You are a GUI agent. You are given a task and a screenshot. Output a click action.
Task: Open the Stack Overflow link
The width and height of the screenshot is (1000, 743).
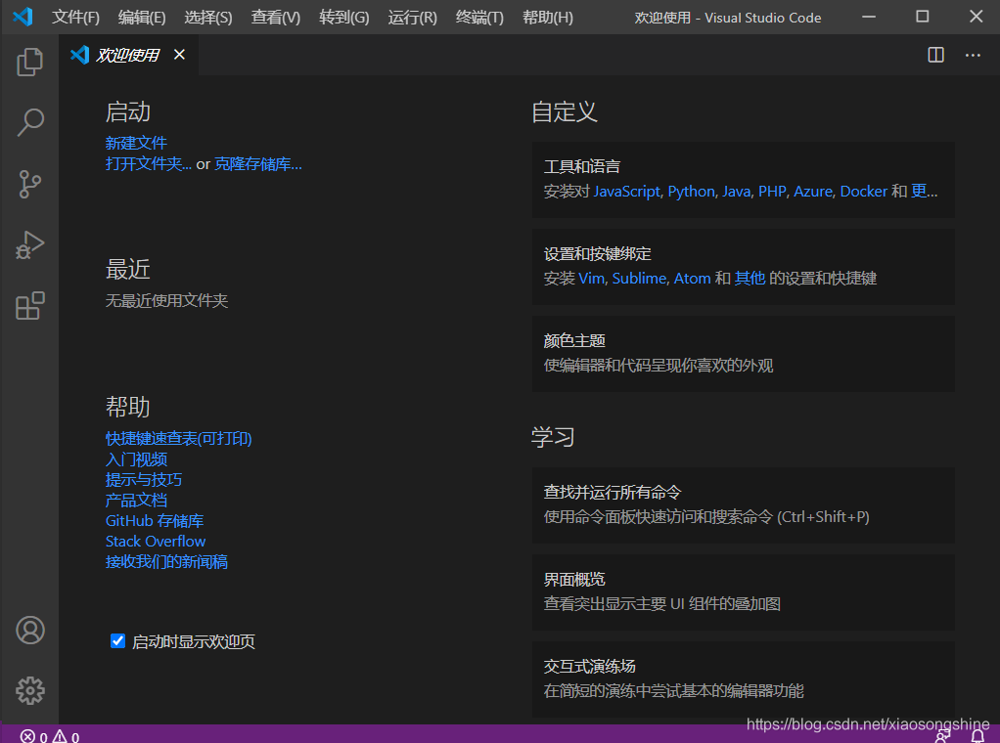[156, 541]
